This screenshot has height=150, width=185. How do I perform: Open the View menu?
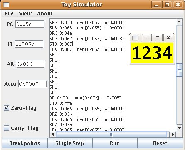tap(25, 14)
